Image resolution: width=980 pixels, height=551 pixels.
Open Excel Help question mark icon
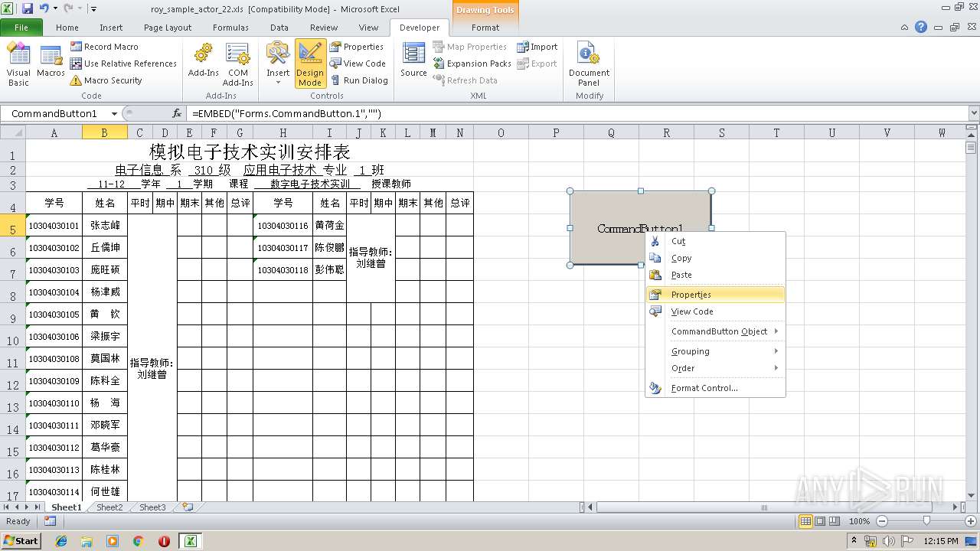[921, 27]
